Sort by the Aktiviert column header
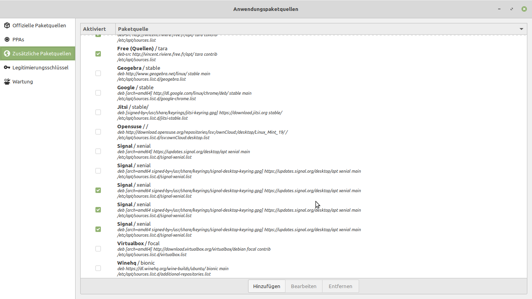This screenshot has width=532, height=299. click(x=98, y=29)
